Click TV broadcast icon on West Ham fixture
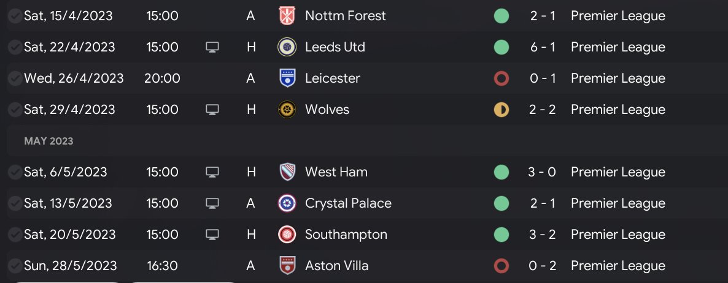Viewport: 728px width, 283px height. coord(212,172)
